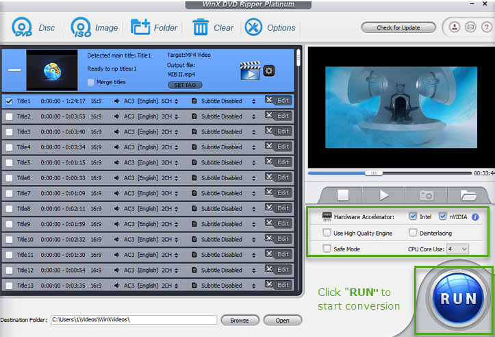495x337 pixels.
Task: Show hardware accelerator info icon
Action: (x=475, y=217)
